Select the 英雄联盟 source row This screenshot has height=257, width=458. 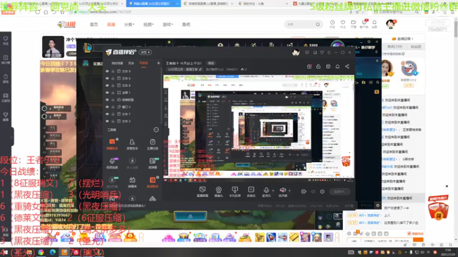pyautogui.click(x=133, y=99)
